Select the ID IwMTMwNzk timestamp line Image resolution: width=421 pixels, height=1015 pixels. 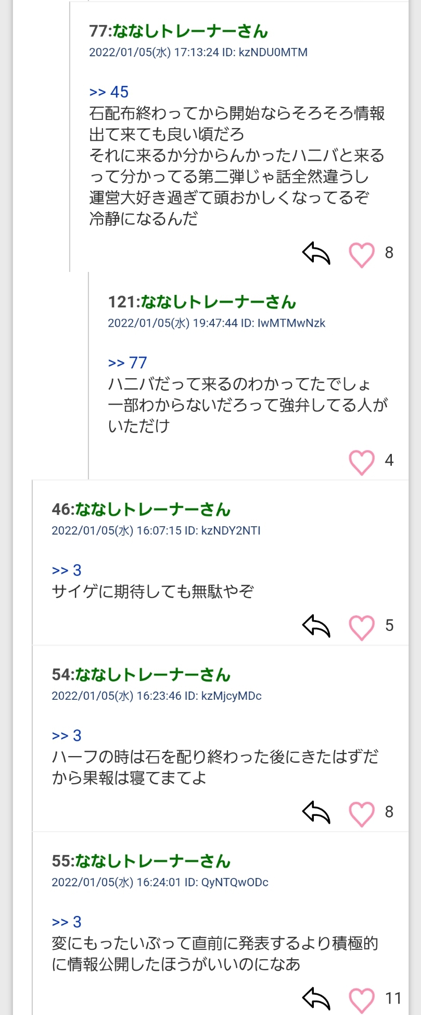tap(216, 323)
